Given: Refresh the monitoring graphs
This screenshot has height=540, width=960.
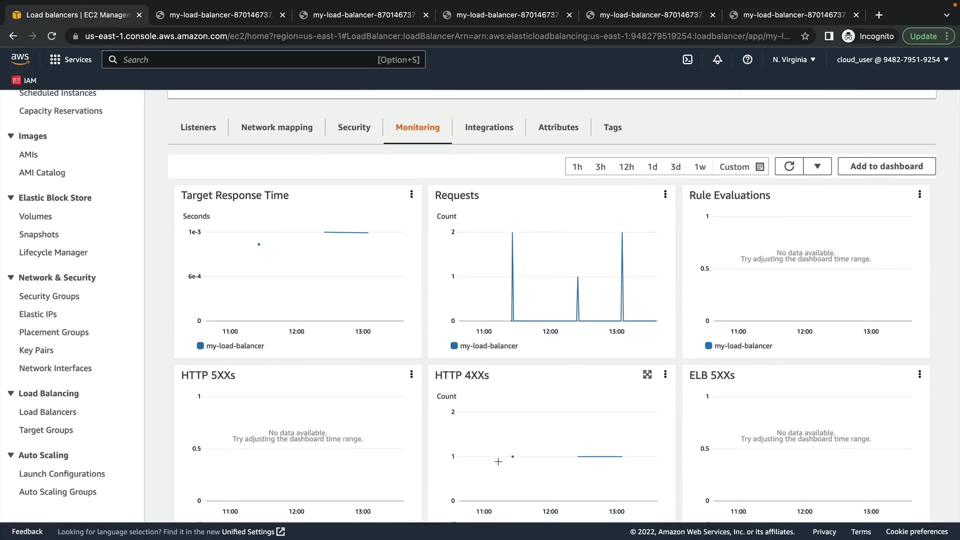Looking at the screenshot, I should 789,166.
